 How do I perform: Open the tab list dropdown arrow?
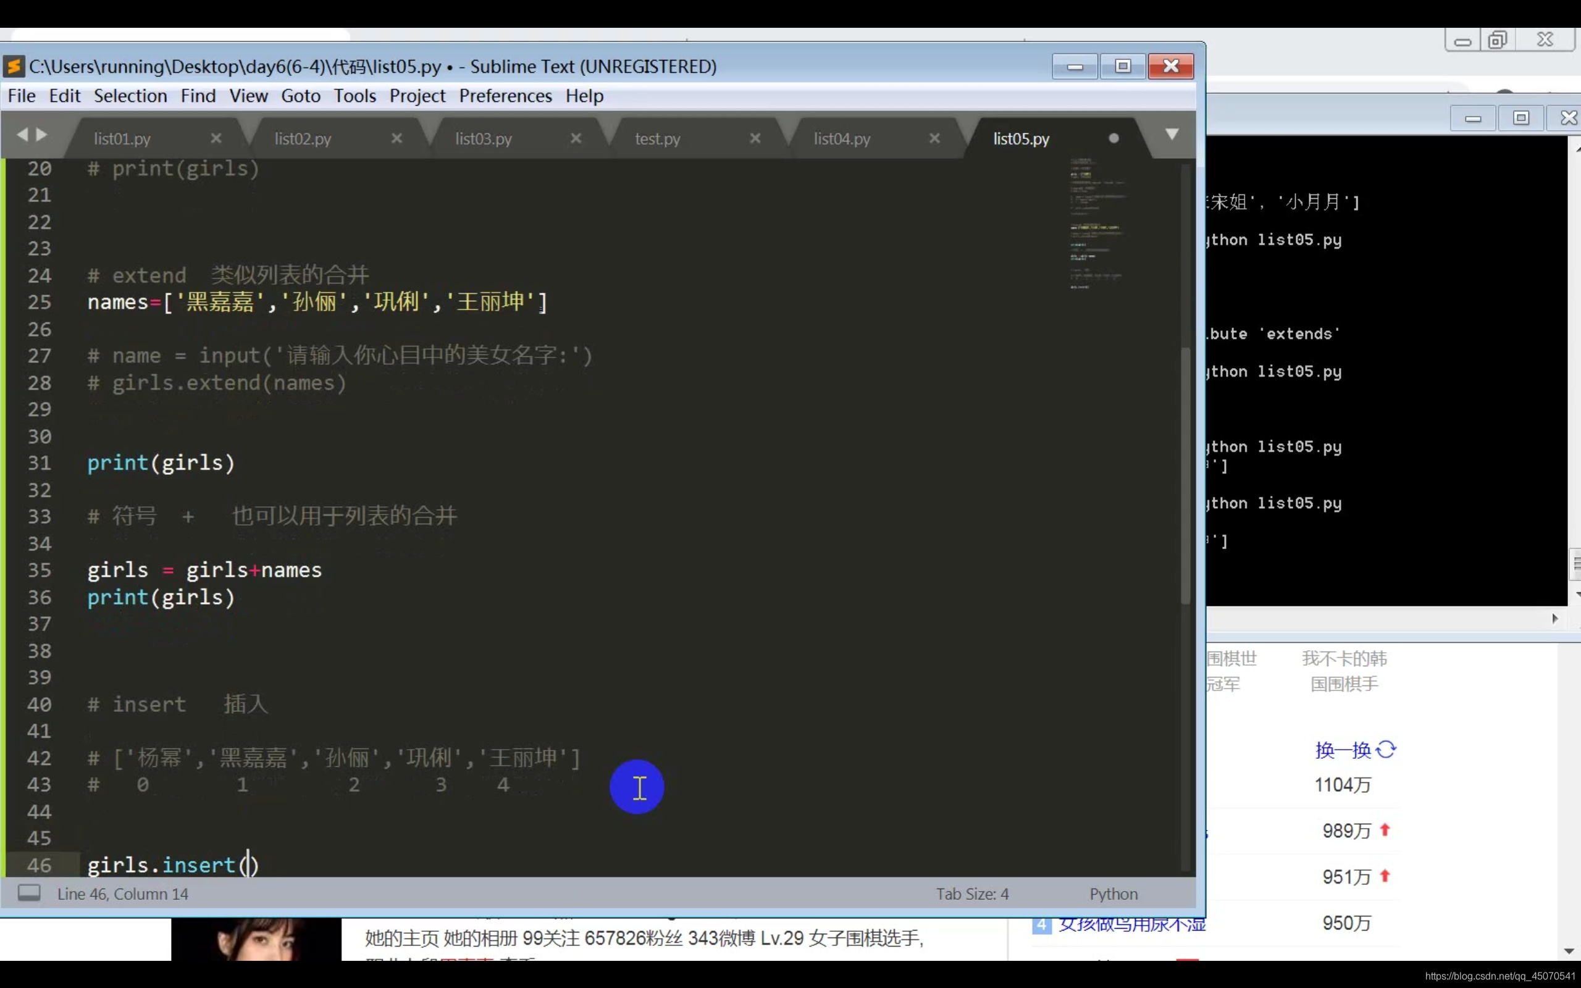[x=1172, y=135]
